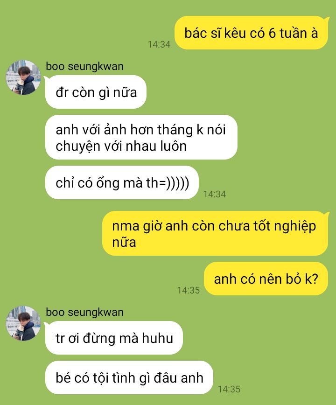The image size is (336, 405).
Task: Tap the 14:35 timestamp beside the last message
Action: coord(229,389)
